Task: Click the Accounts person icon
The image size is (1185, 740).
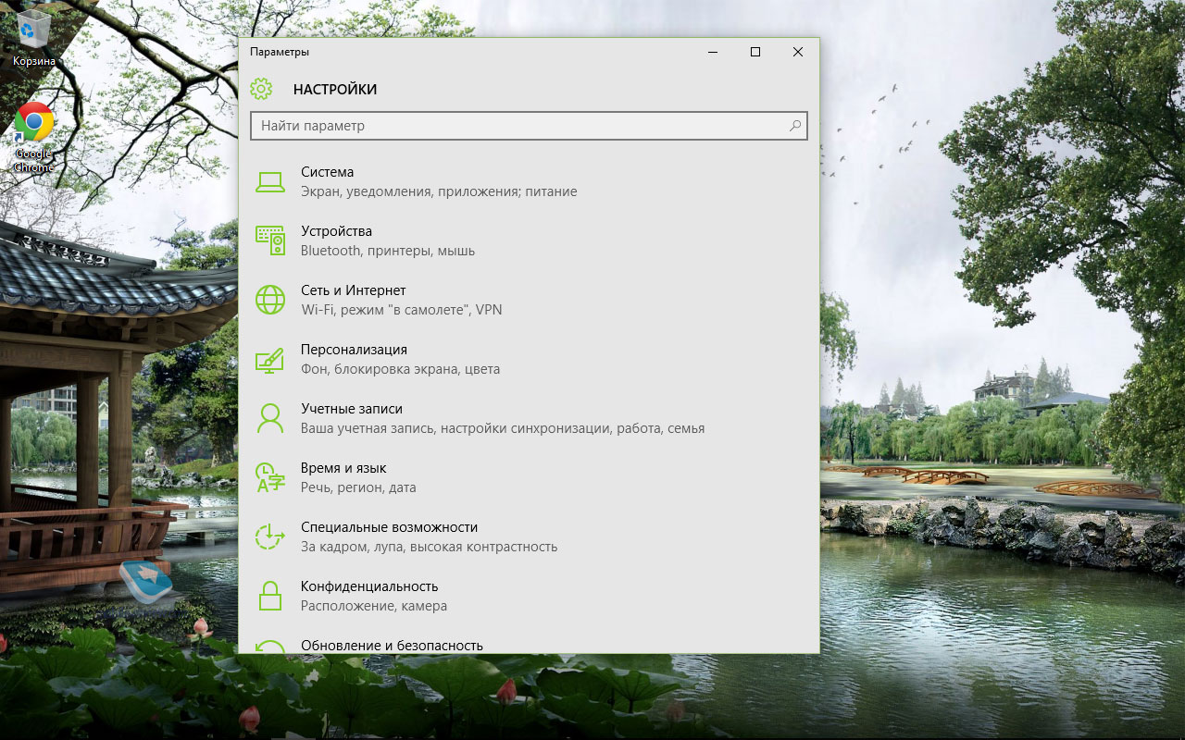Action: tap(269, 418)
